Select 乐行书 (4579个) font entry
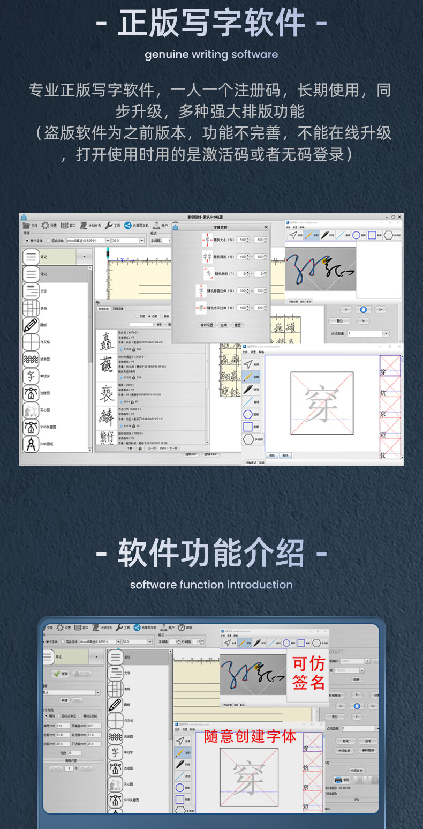 tap(152, 341)
